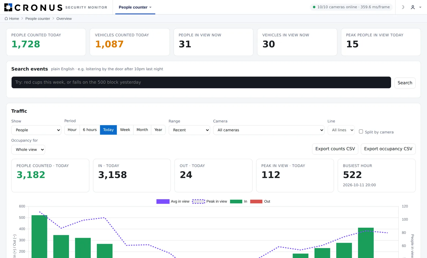Click Peak people in view today 15

(x=352, y=44)
